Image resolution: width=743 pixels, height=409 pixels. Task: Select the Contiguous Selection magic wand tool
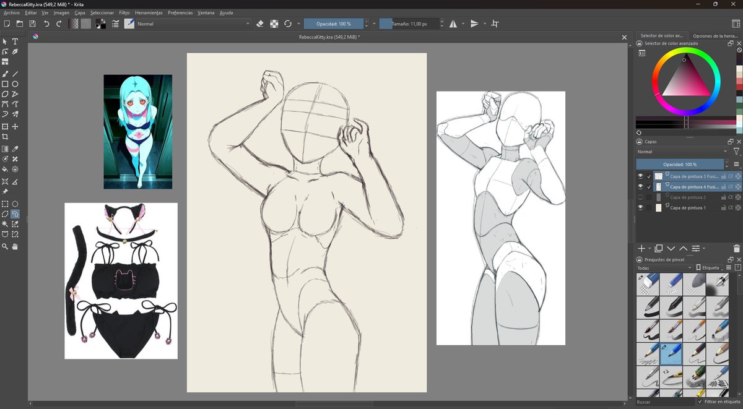5,224
